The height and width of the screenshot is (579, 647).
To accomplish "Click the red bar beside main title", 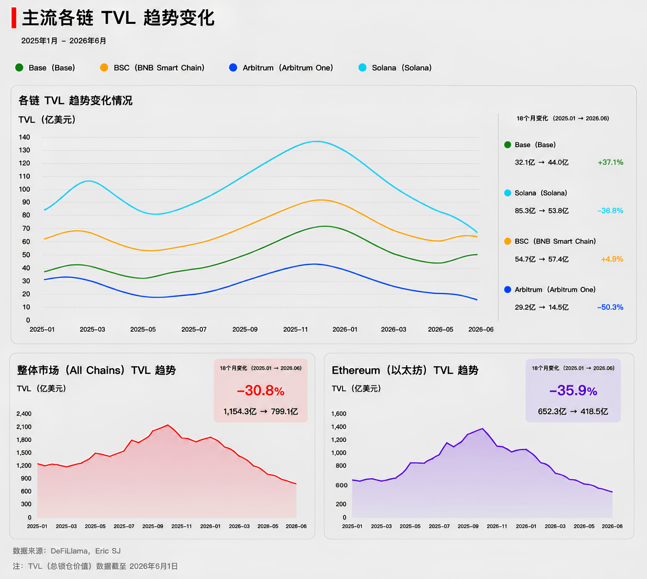I will point(14,18).
